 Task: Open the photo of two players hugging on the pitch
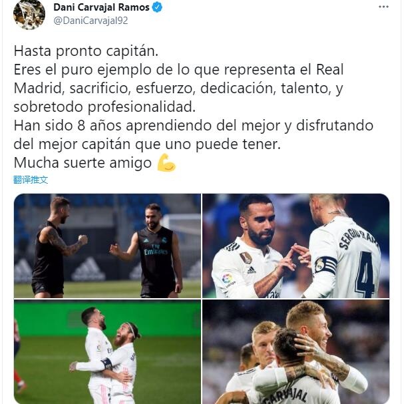(x=107, y=351)
